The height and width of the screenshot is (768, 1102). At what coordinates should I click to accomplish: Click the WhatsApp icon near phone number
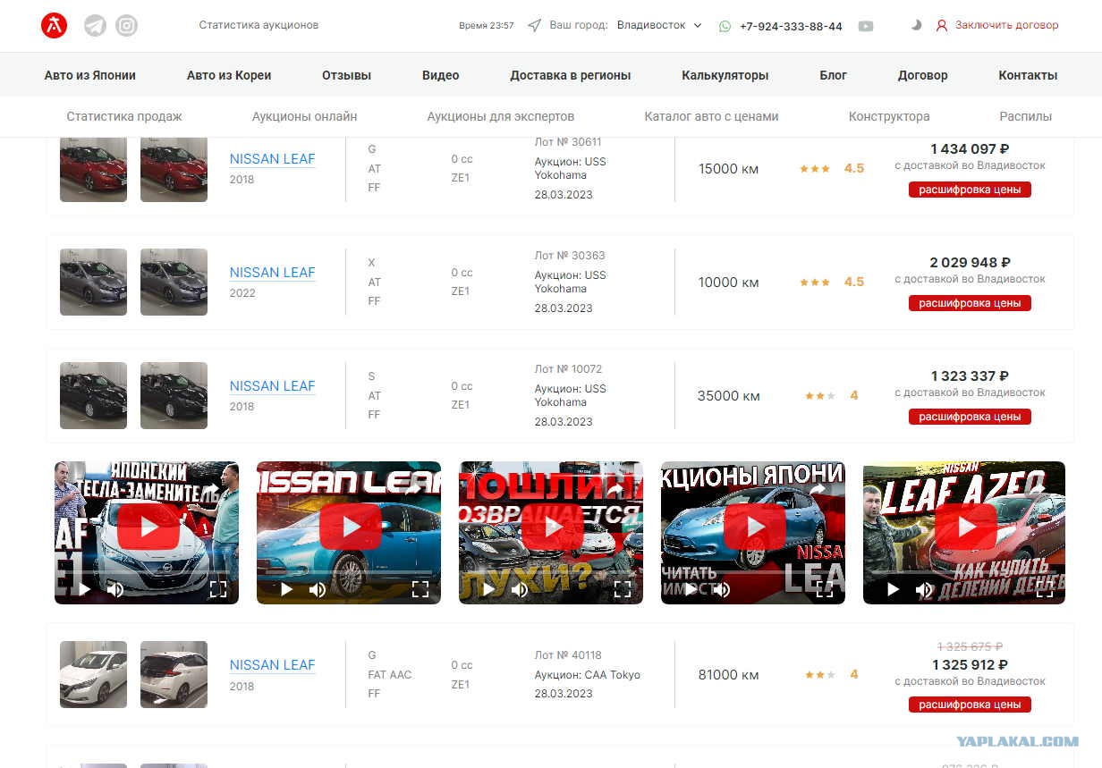tap(725, 26)
